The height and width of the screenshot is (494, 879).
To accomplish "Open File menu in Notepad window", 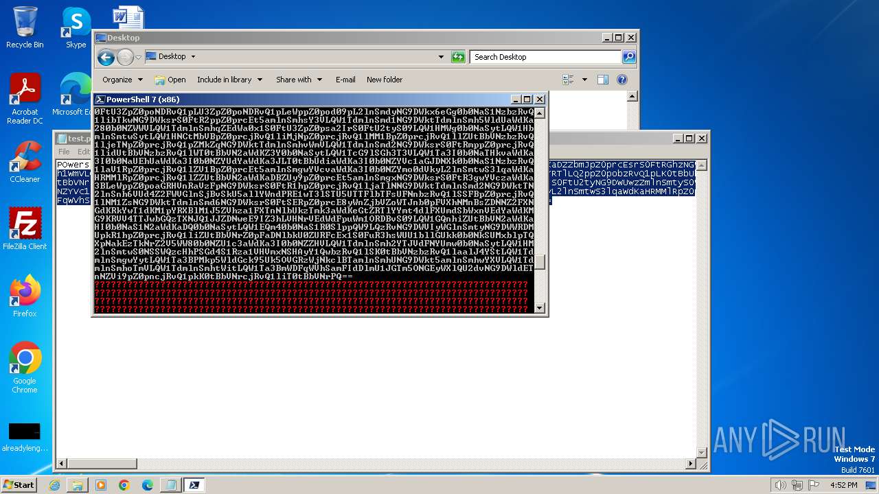I will point(64,152).
